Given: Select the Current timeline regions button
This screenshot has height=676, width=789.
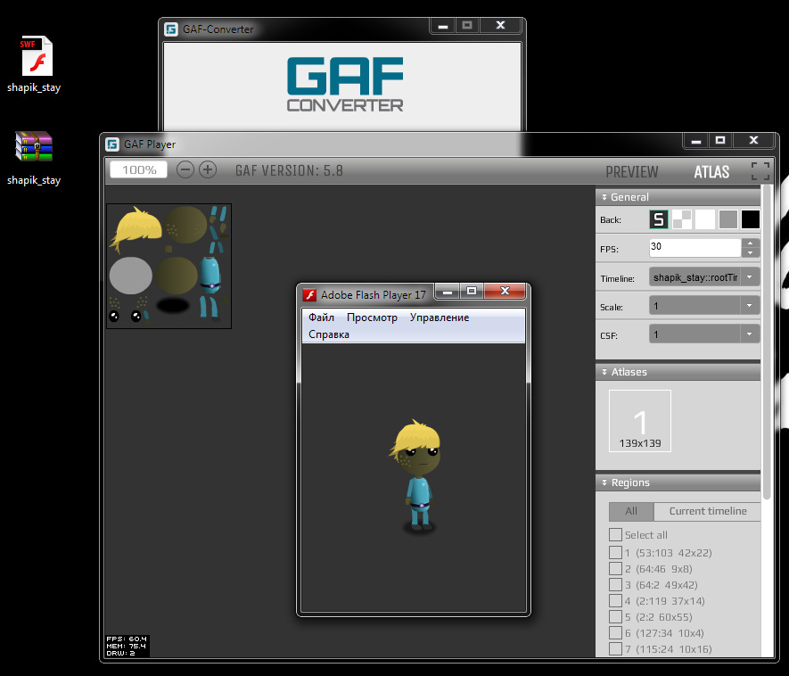Looking at the screenshot, I should (708, 511).
